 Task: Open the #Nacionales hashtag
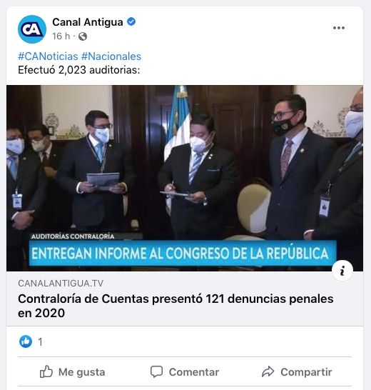111,56
